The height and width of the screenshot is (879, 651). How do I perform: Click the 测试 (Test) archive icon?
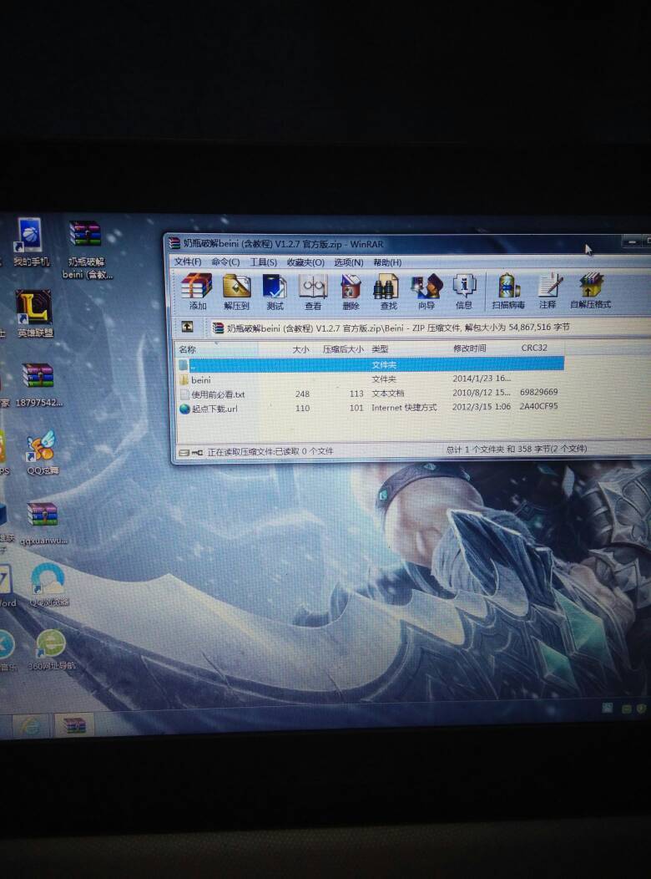tap(275, 288)
